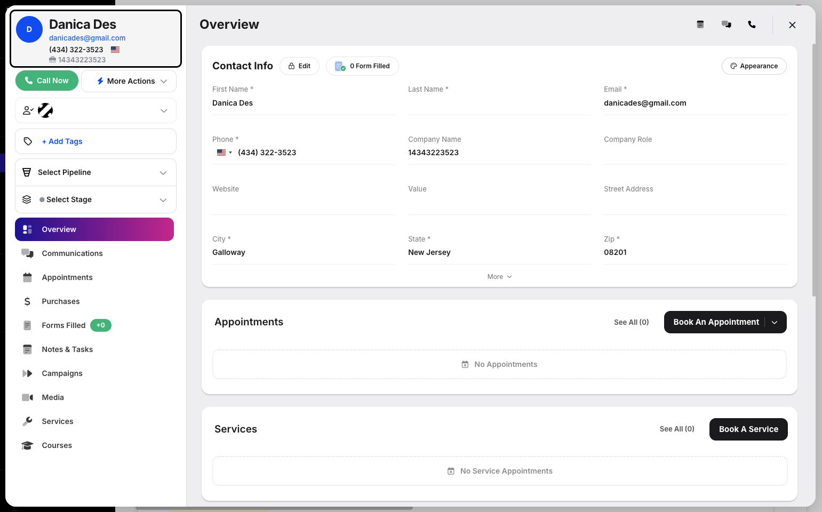822x512 pixels.
Task: Open the Campaigns section
Action: tap(62, 373)
